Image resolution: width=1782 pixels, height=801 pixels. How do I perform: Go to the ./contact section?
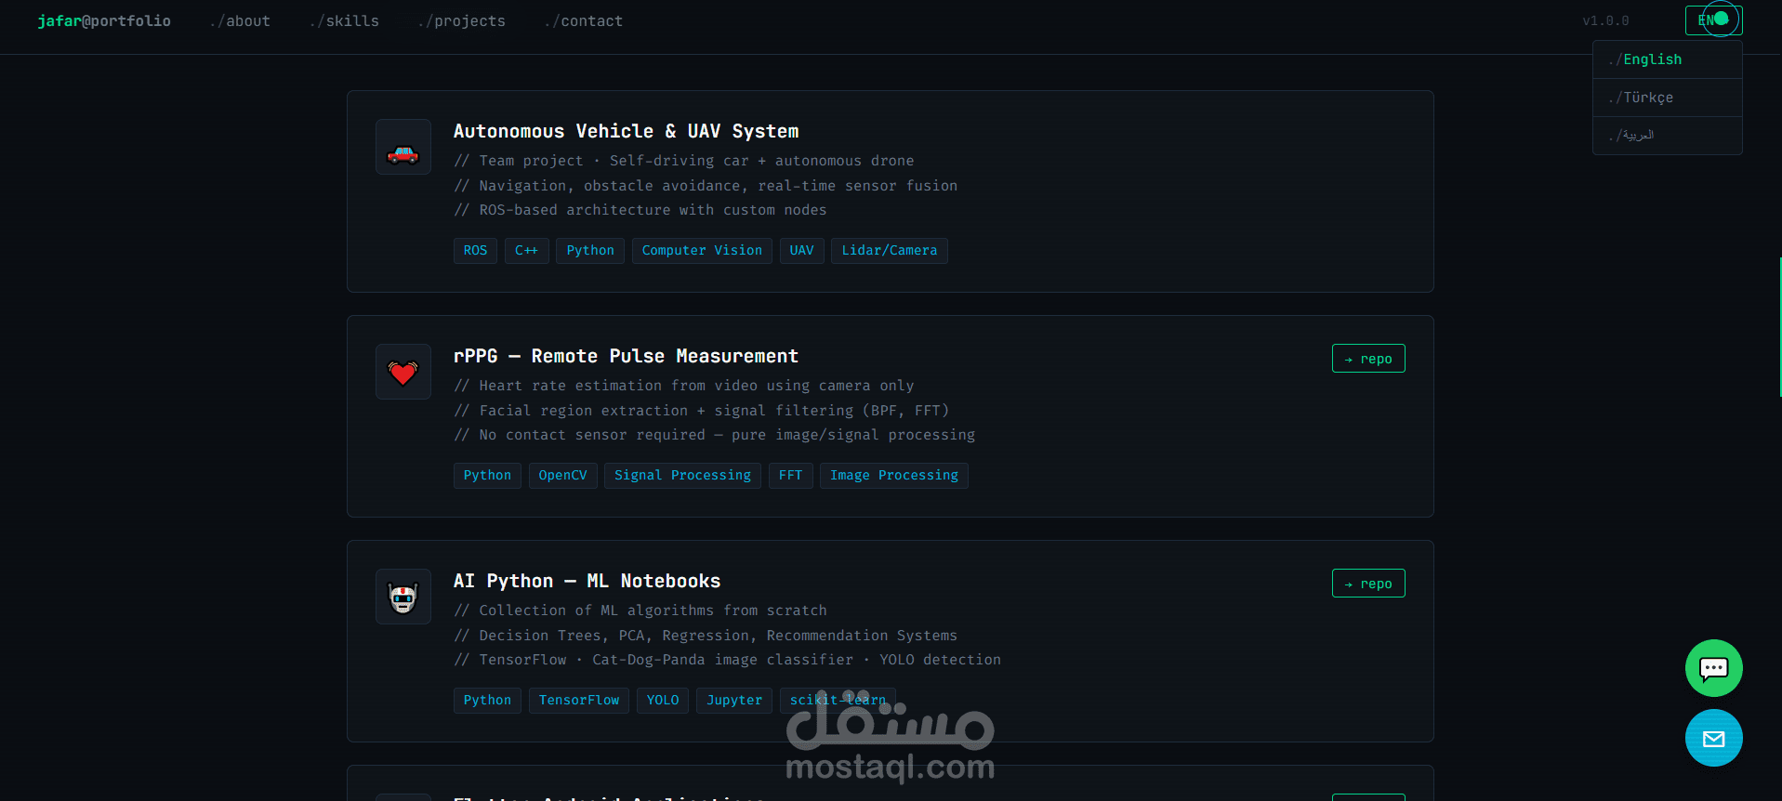(x=583, y=21)
